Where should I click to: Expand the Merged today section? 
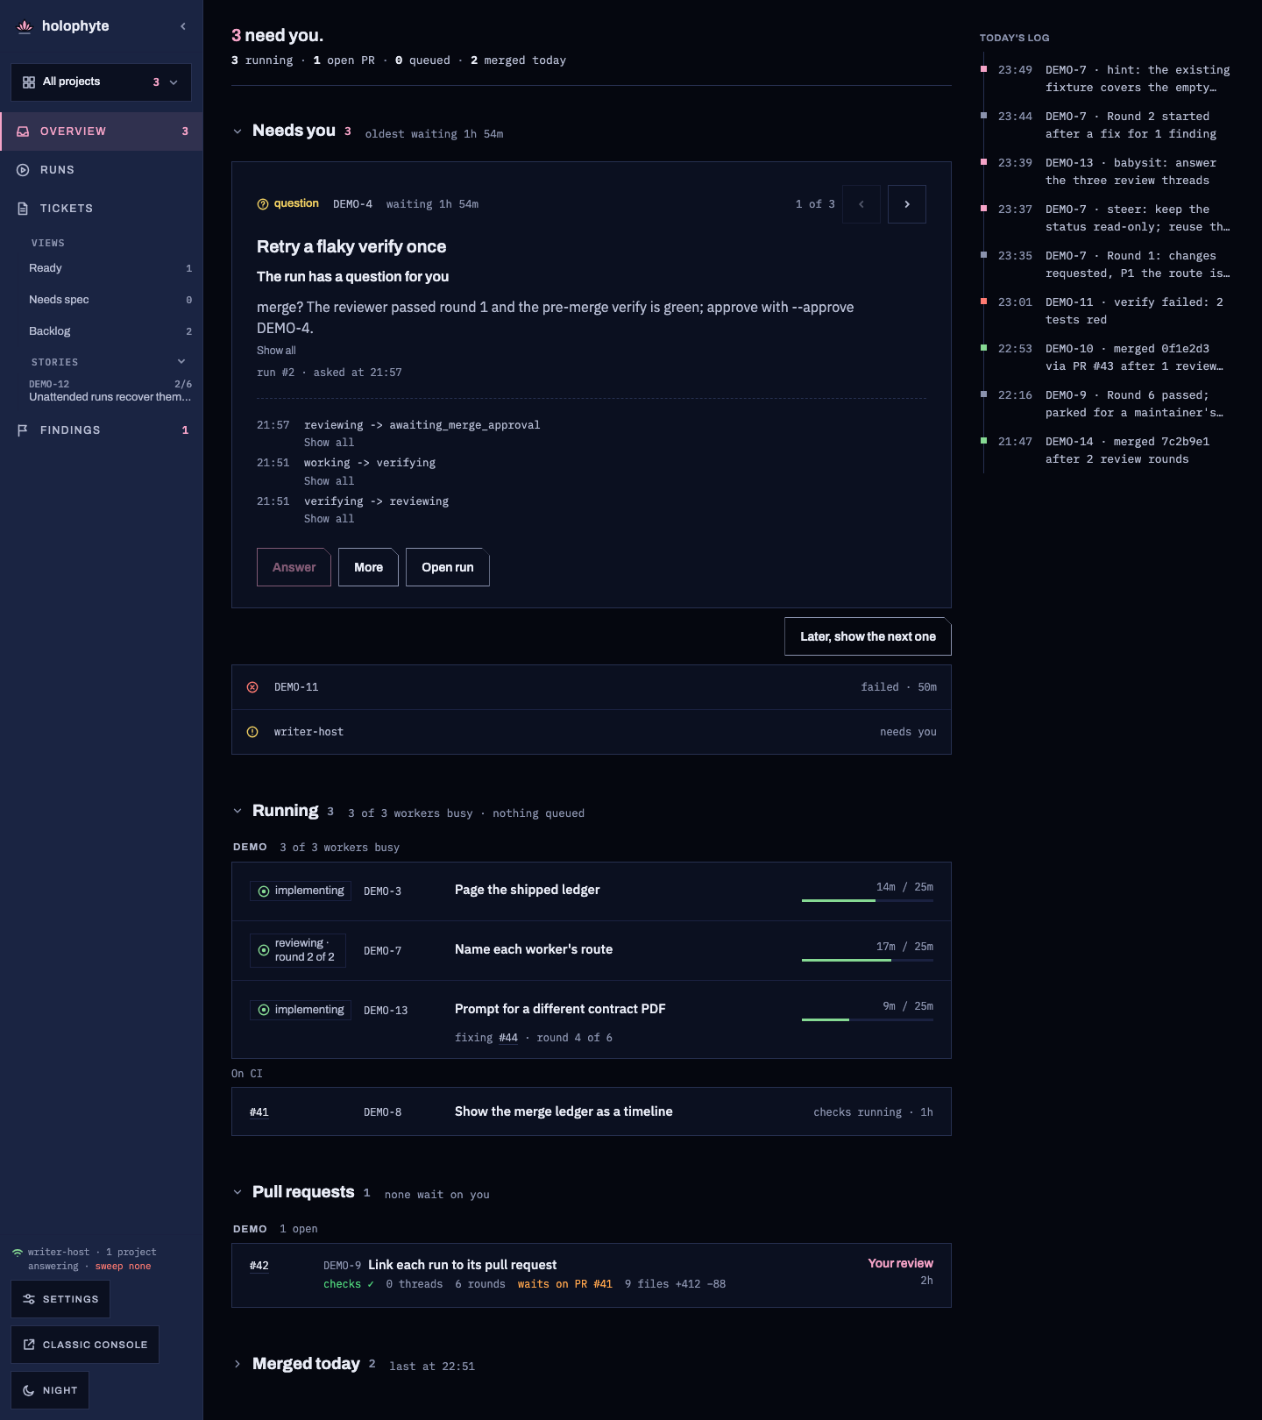click(238, 1365)
